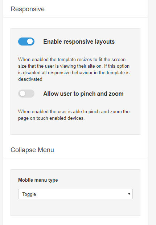Click the word deactivated in the responsive description
Viewport: 156px width, 225px height.
click(30, 79)
